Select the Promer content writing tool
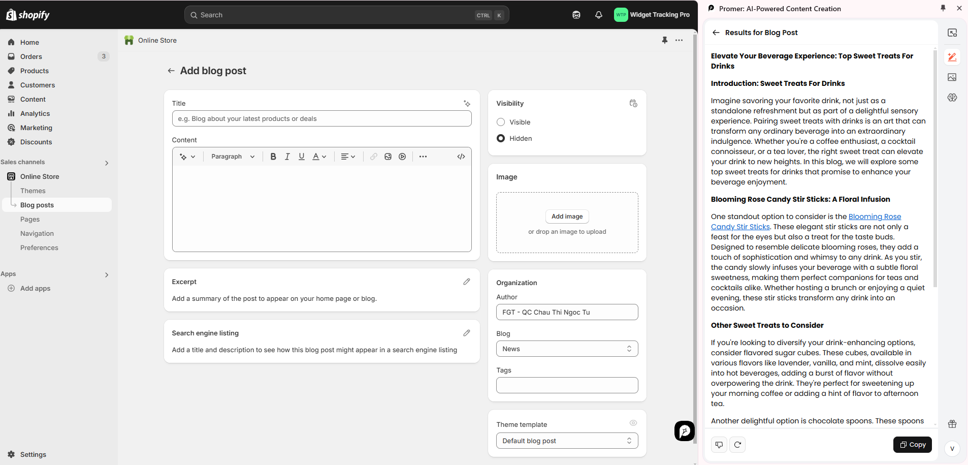This screenshot has width=968, height=465. pyautogui.click(x=952, y=57)
